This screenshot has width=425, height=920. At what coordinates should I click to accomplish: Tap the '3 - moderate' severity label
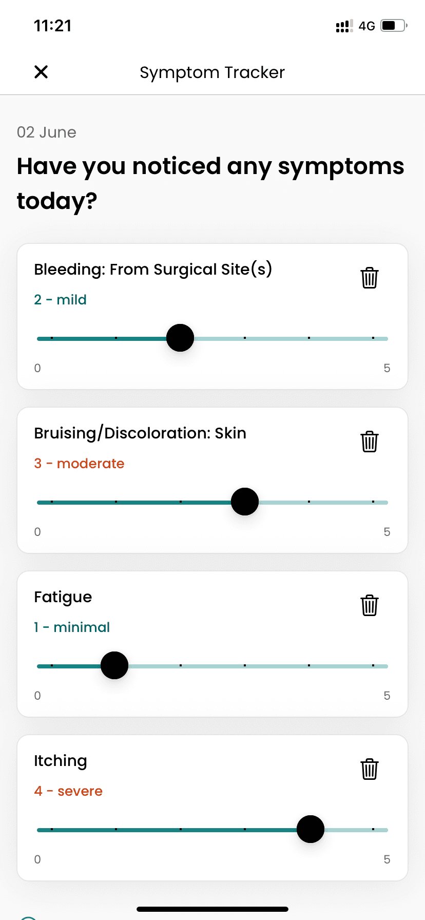(x=79, y=464)
